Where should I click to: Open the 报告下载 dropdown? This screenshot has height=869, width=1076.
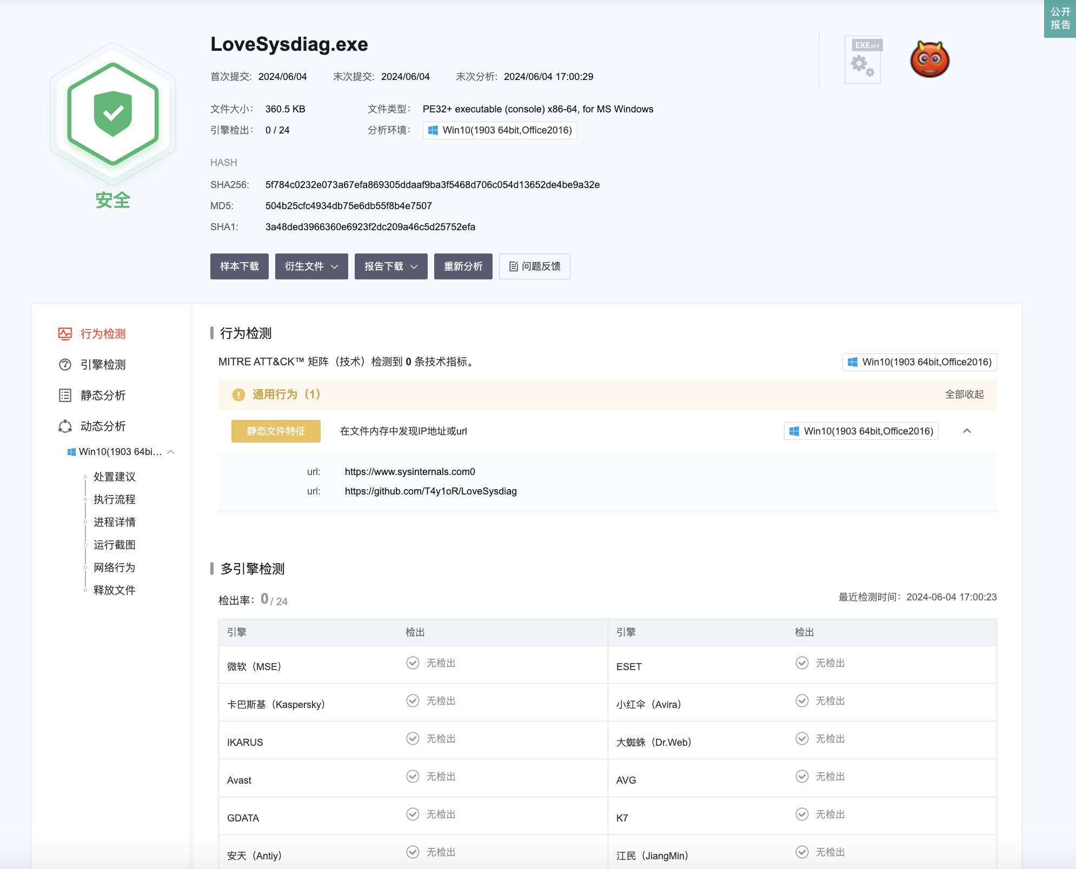coord(391,266)
